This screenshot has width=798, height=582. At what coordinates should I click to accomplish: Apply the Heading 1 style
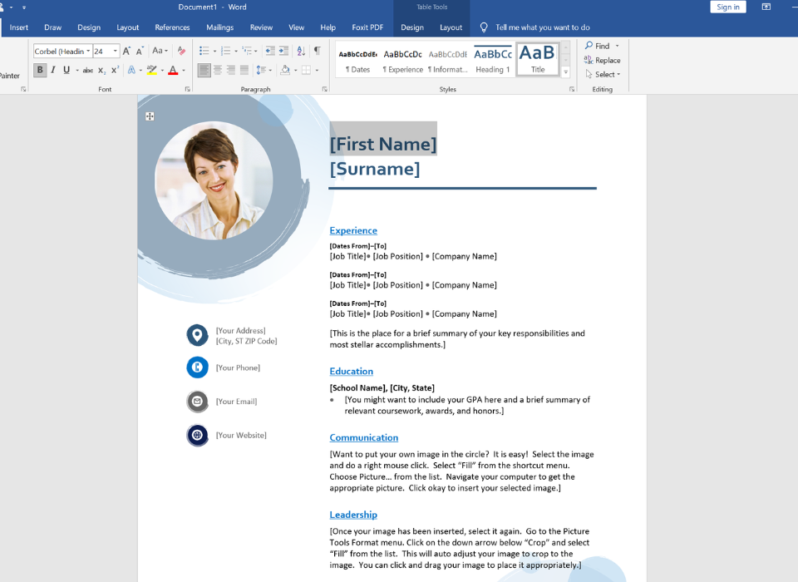click(x=493, y=60)
